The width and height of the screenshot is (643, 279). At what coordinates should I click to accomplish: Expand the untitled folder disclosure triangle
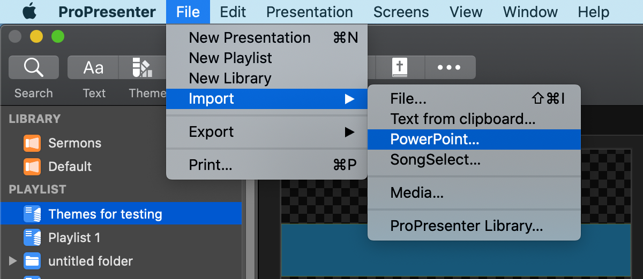tap(13, 261)
